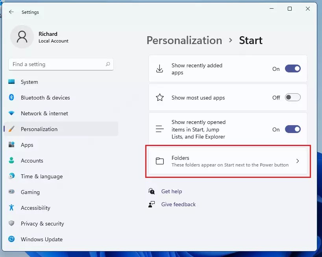Go back using the Settings back arrow
The height and width of the screenshot is (257, 322).
tap(11, 12)
